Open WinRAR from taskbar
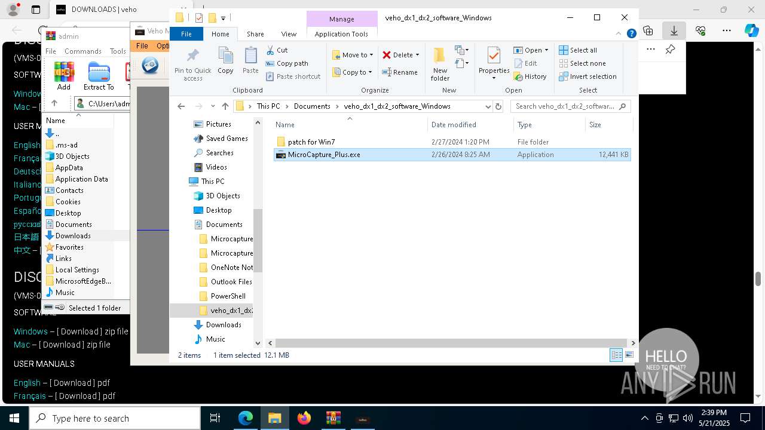The width and height of the screenshot is (765, 430). tap(333, 418)
